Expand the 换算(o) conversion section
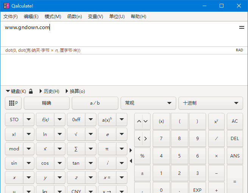This screenshot has height=193, width=248. point(75,91)
